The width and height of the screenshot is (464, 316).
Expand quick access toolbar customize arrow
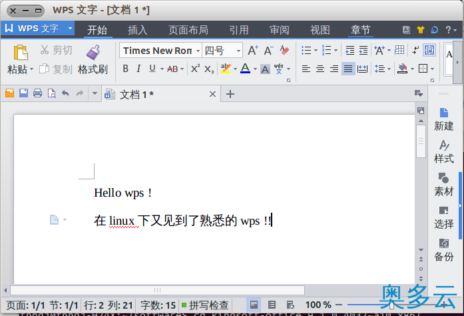(95, 93)
